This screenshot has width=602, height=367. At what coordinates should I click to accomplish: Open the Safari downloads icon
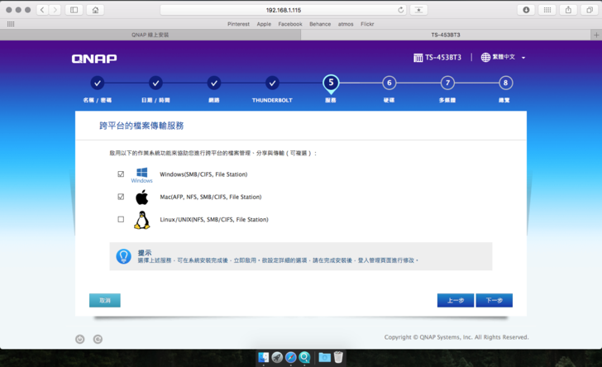point(527,9)
